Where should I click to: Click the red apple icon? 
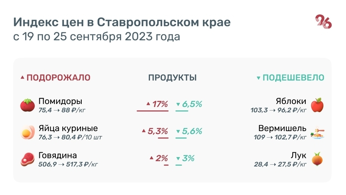coord(317,105)
